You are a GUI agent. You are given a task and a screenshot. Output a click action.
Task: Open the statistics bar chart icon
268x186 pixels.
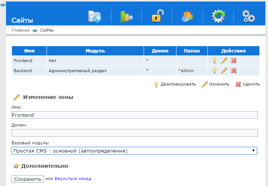coord(126,17)
